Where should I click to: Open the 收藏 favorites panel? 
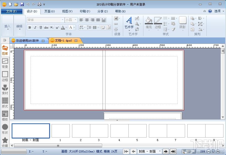5,142
